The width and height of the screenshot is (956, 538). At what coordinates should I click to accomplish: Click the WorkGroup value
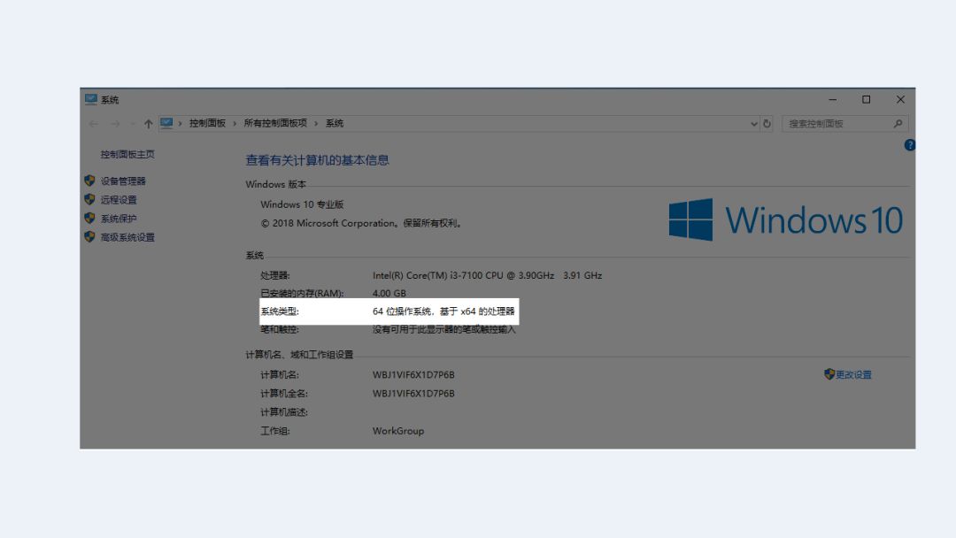click(398, 431)
